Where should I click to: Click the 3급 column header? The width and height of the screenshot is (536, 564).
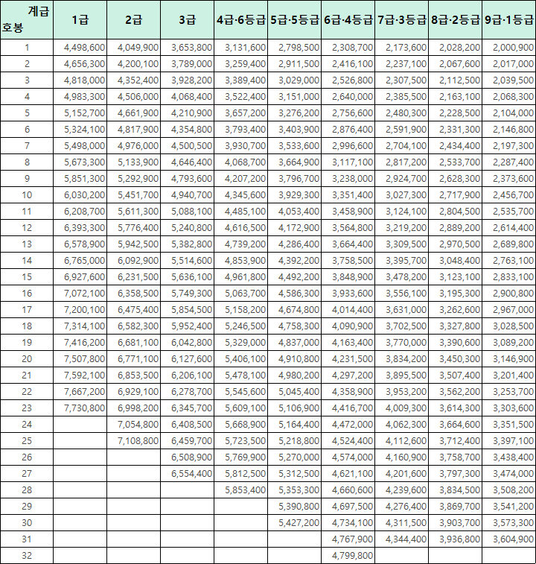[x=187, y=20]
